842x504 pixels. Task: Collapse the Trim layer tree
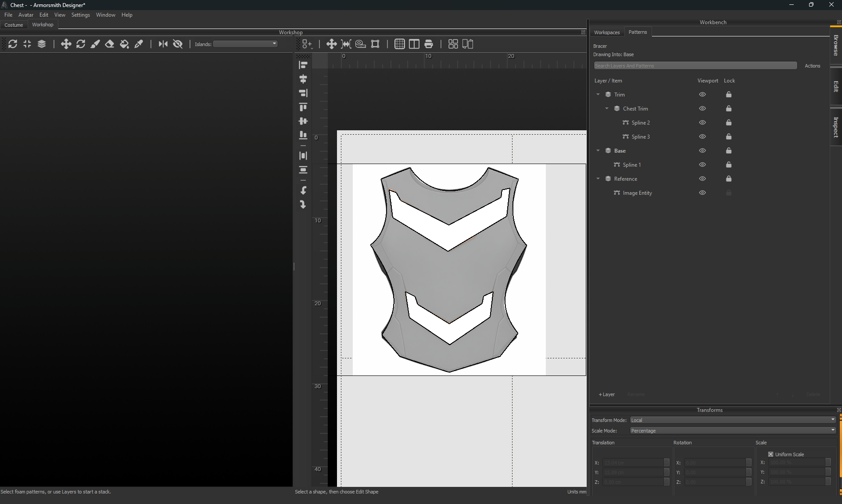point(598,95)
